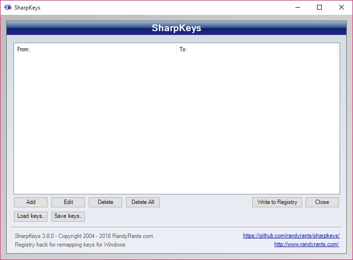Screen dimensions: 353x260
Task: Click Save keys button
Action: point(68,216)
